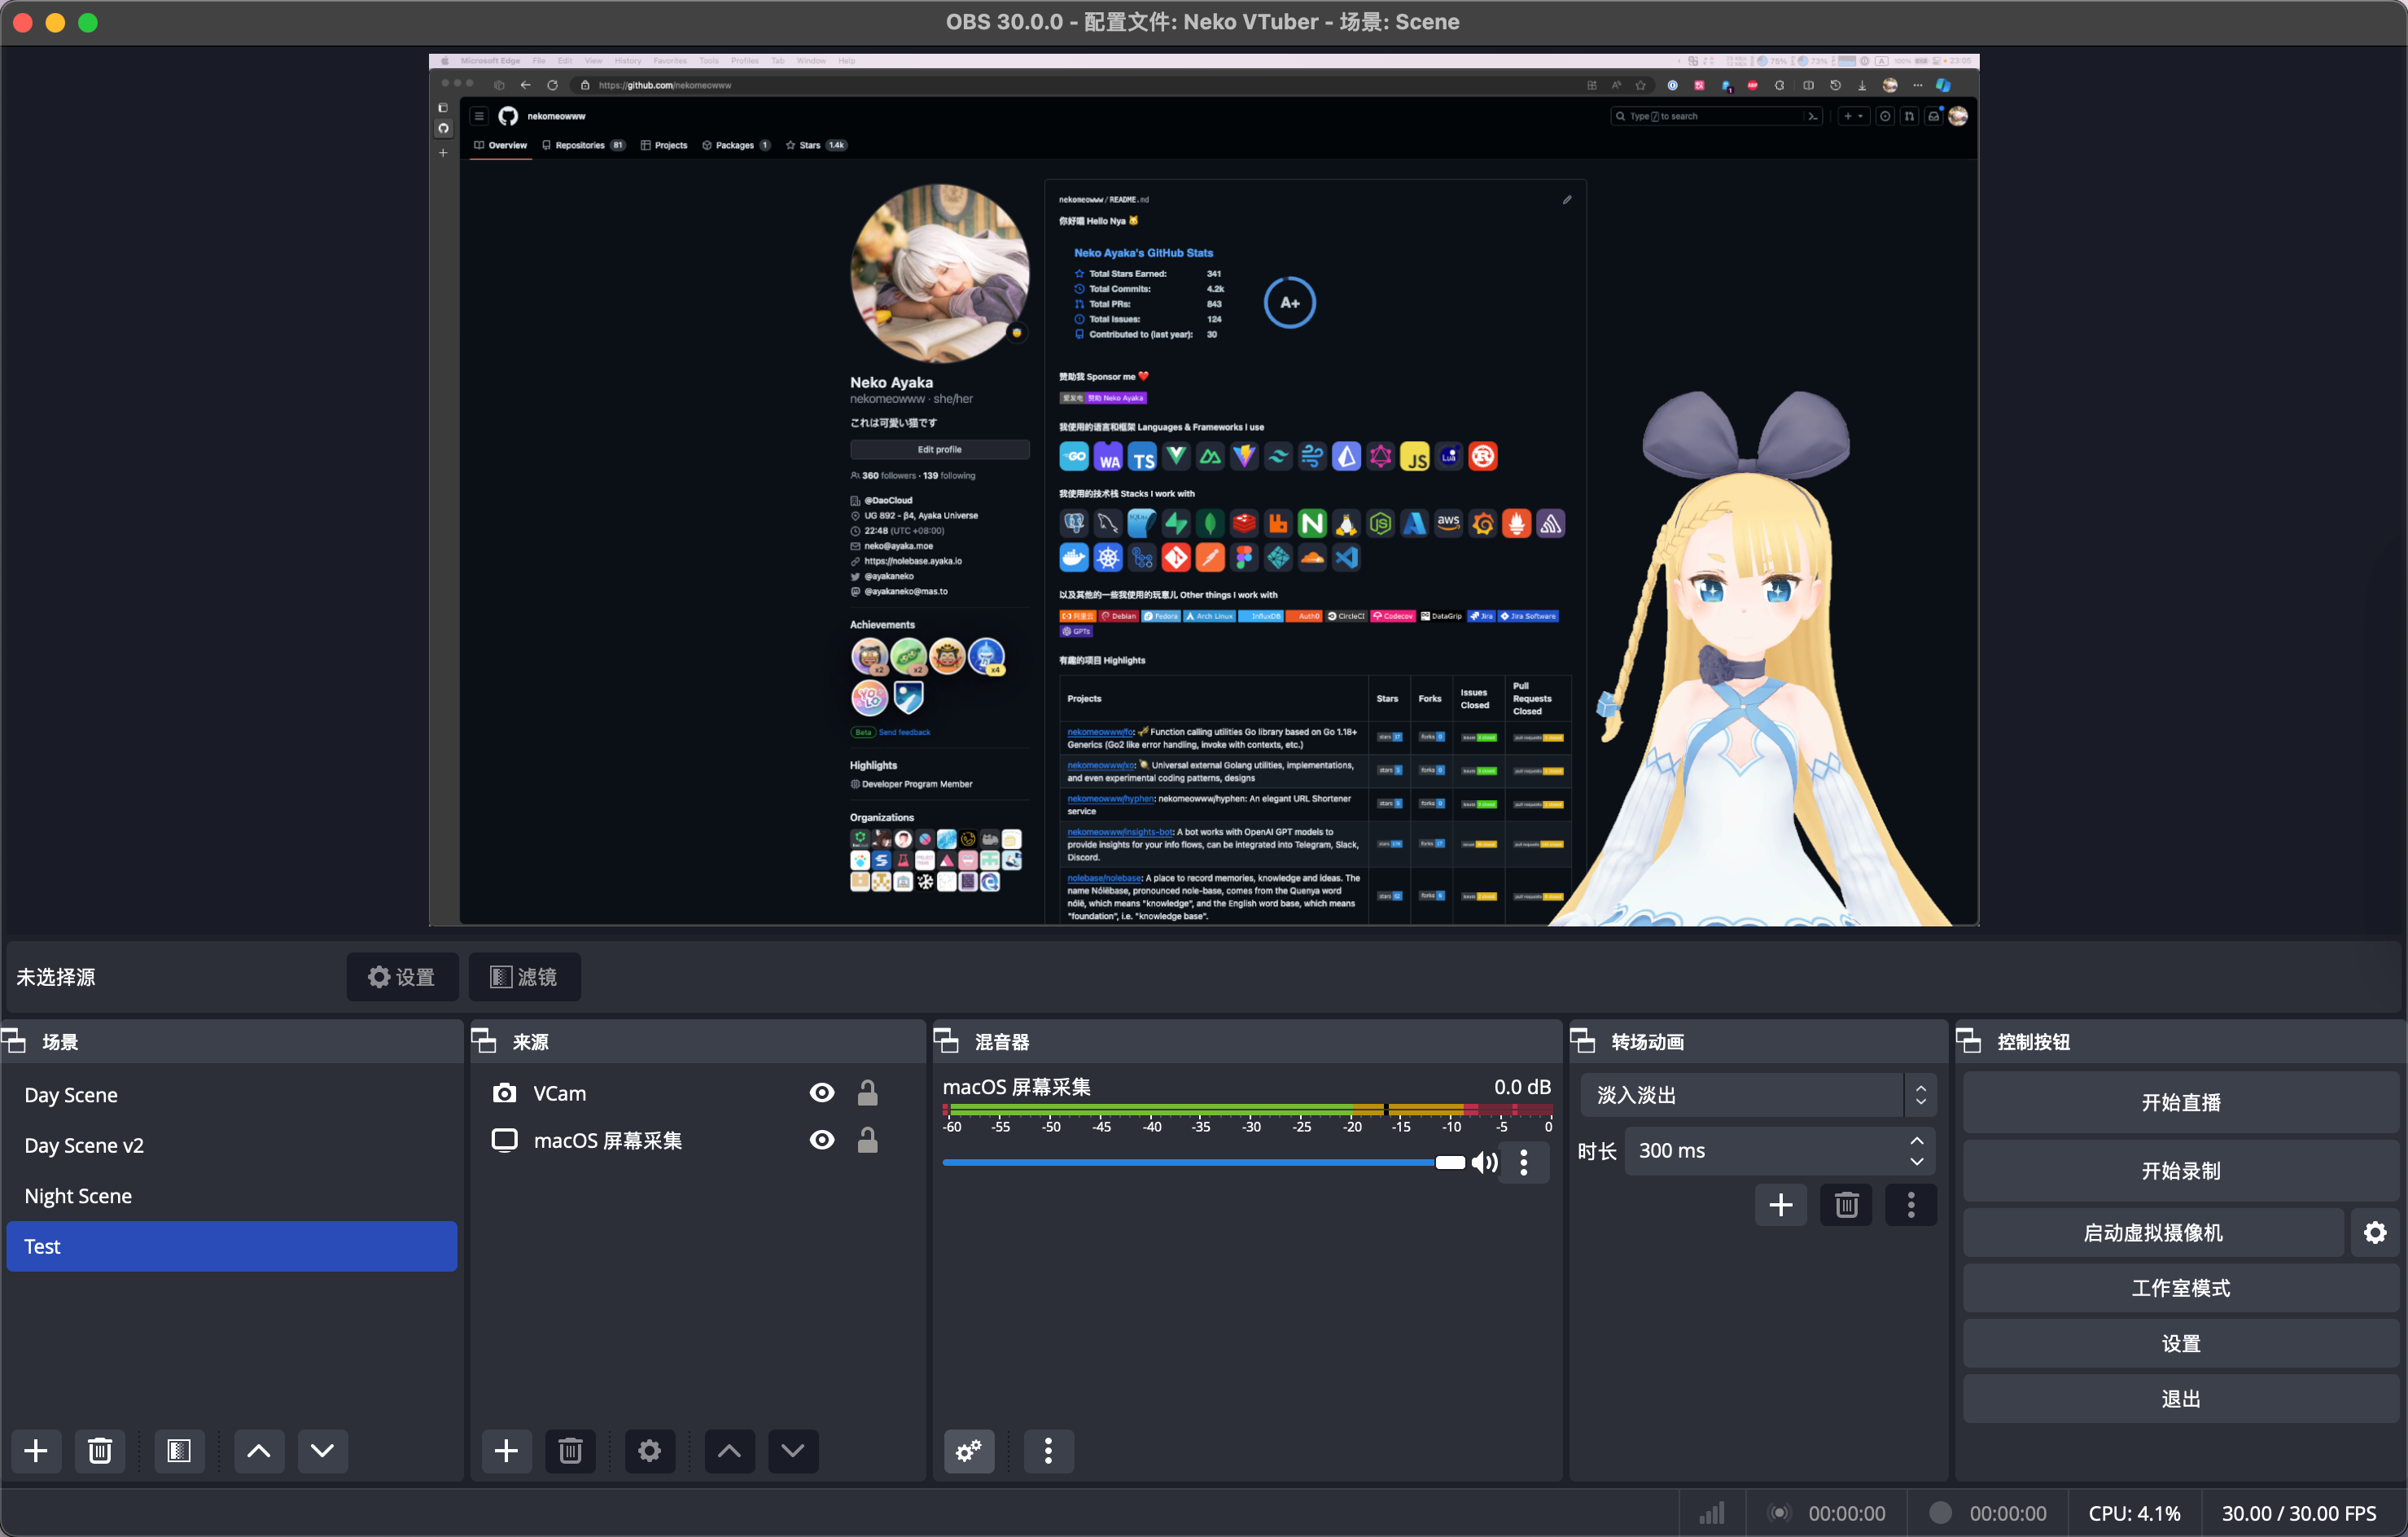Add a new scene with plus icon
The image size is (2408, 1537).
36,1451
